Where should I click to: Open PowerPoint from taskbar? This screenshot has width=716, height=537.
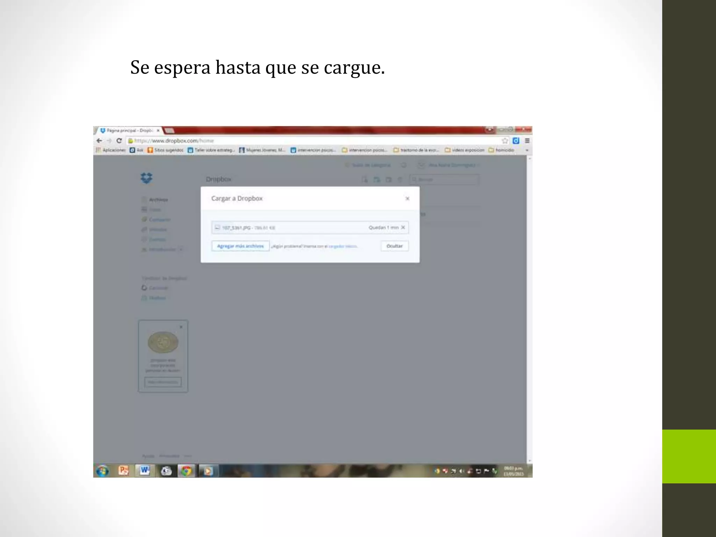click(123, 471)
